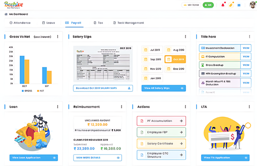Click the View Loan Application button

(33, 158)
